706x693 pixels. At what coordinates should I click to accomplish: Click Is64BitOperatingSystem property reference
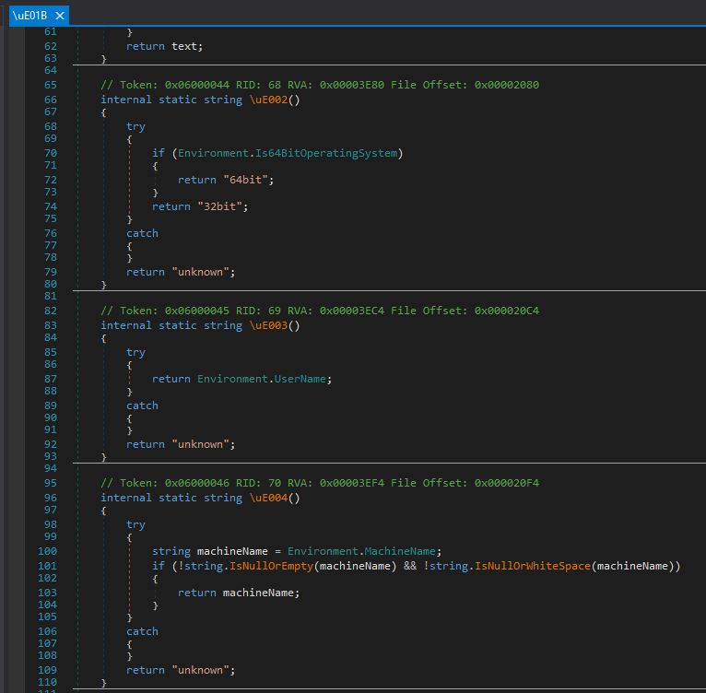pos(326,153)
